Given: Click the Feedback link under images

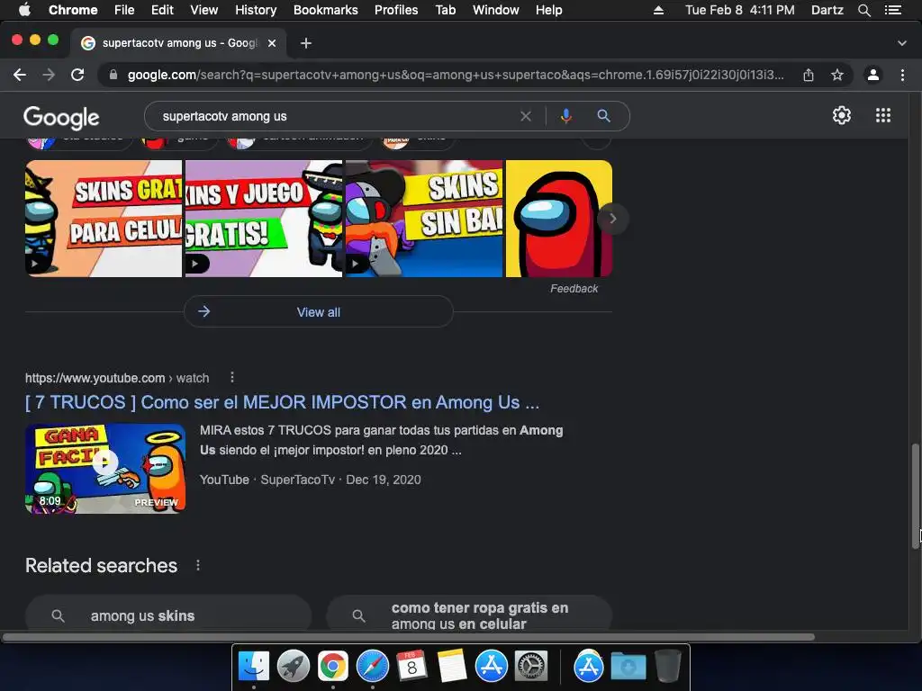Looking at the screenshot, I should click(574, 289).
